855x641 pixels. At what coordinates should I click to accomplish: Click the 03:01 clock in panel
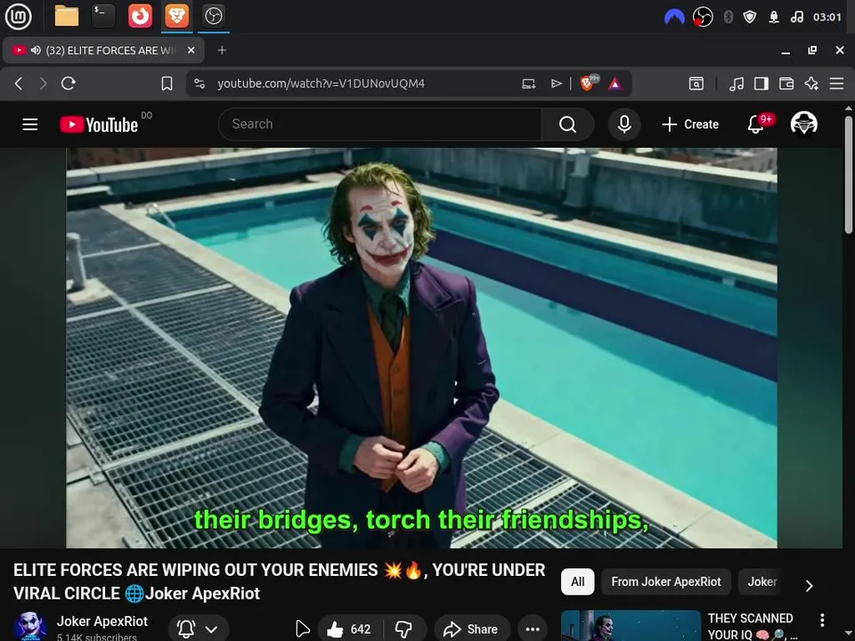(x=827, y=18)
